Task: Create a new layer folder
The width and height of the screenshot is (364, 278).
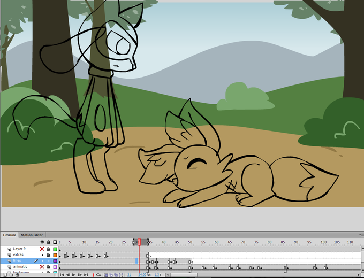Action: (x=11, y=275)
